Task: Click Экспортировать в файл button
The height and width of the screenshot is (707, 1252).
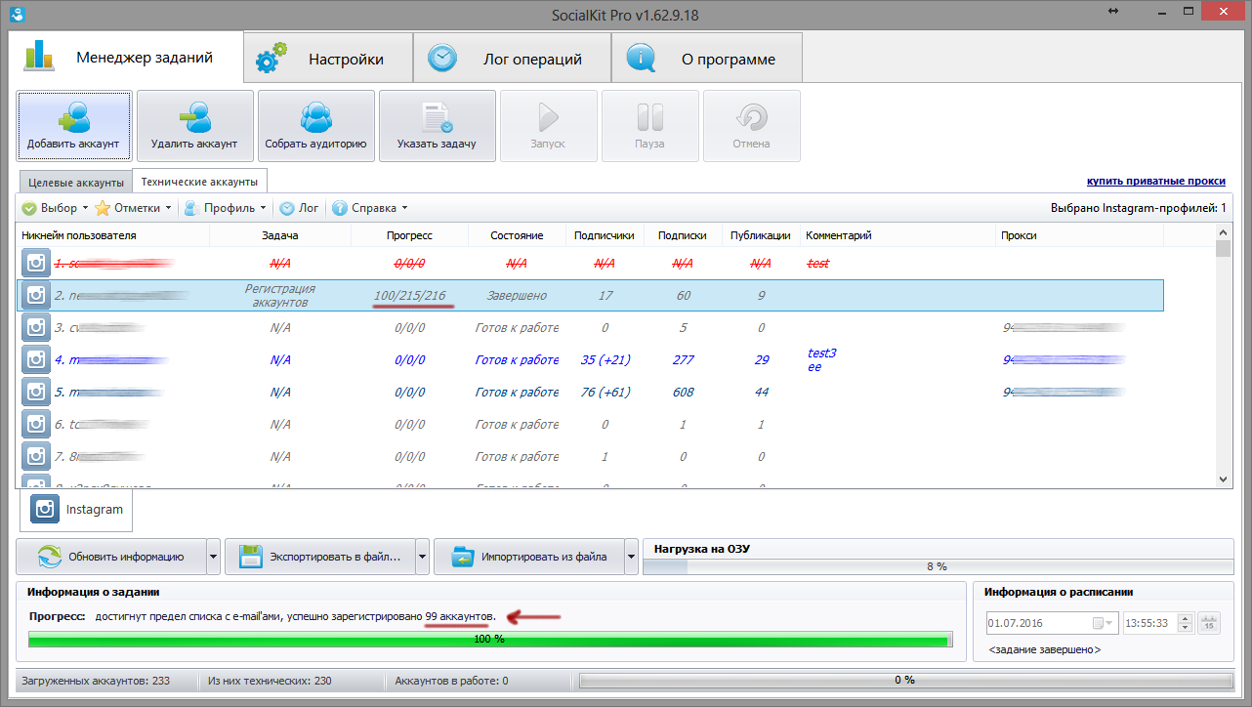Action: point(320,557)
